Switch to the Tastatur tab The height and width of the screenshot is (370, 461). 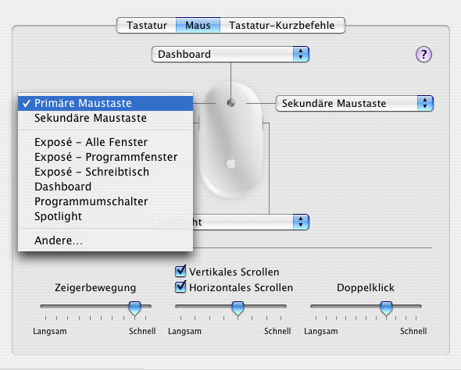147,25
